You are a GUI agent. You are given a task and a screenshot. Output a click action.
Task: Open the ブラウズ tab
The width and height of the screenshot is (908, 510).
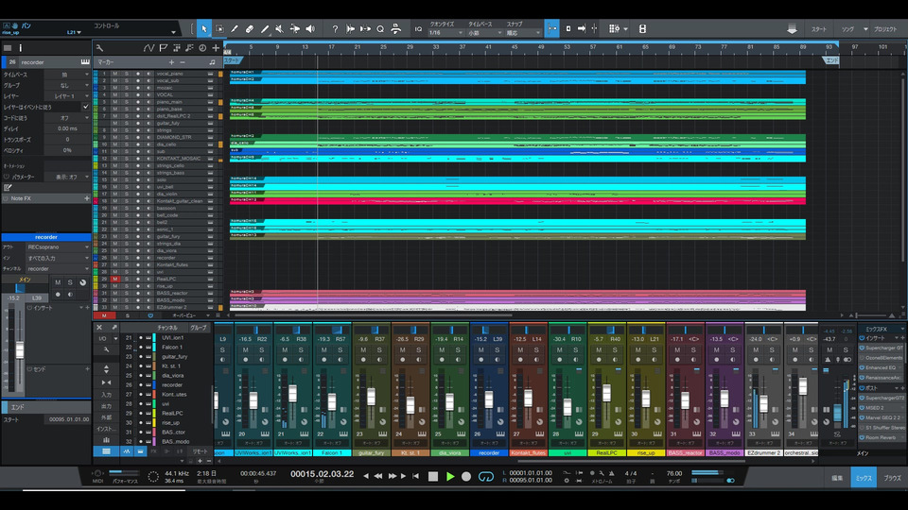tap(892, 479)
